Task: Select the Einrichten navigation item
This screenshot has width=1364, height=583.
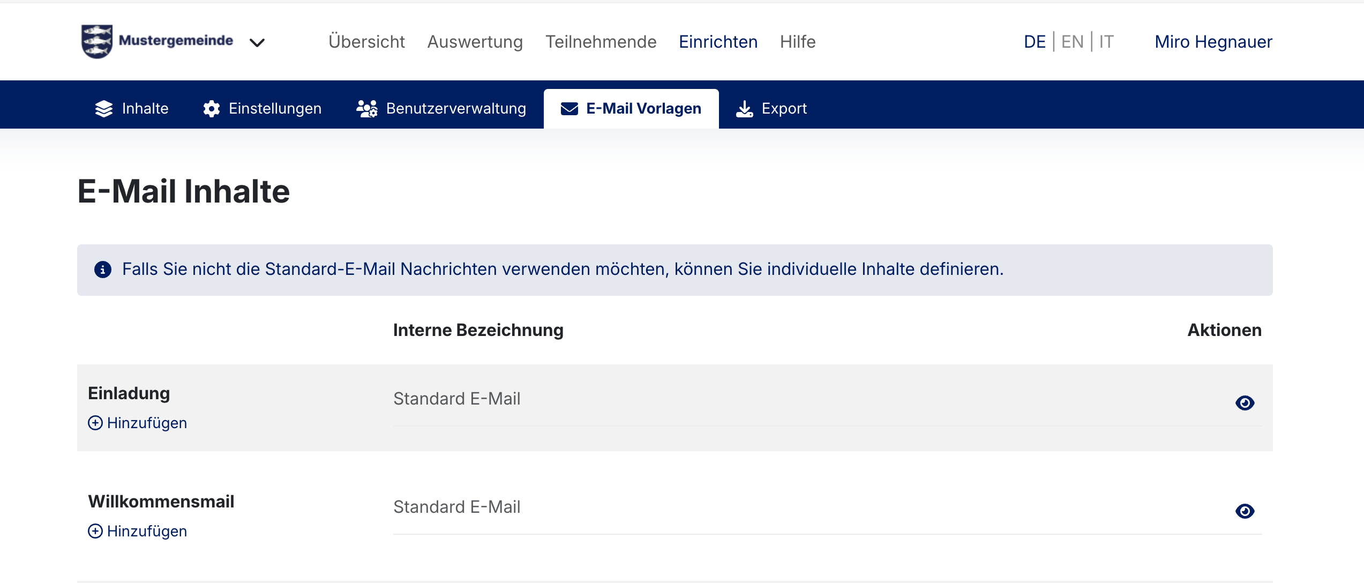Action: [x=718, y=42]
